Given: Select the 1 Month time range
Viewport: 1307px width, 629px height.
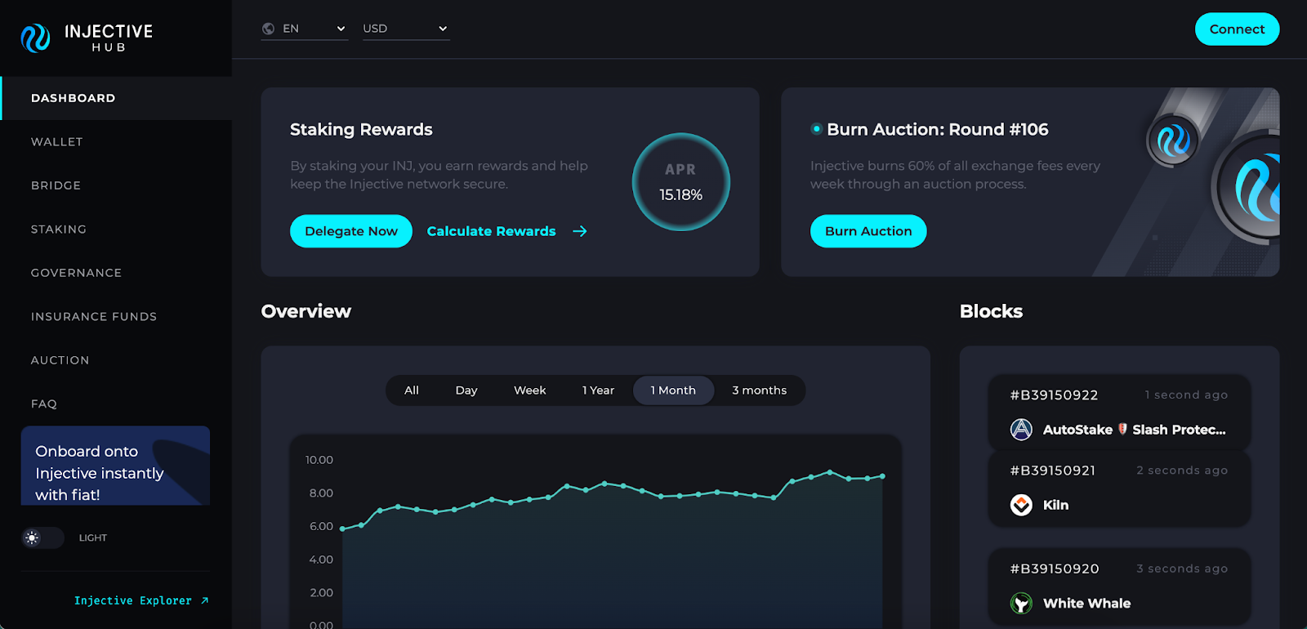Looking at the screenshot, I should point(673,390).
